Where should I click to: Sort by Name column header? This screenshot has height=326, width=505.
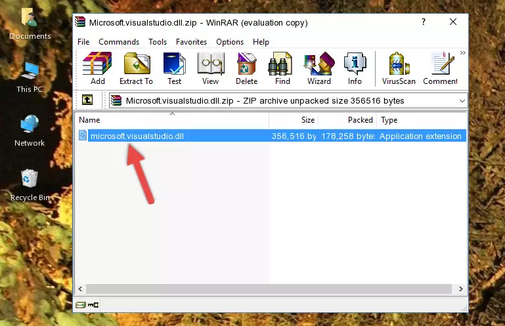(172, 120)
